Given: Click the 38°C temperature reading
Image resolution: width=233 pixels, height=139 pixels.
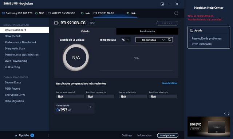Looking at the screenshot, I should point(41,13).
